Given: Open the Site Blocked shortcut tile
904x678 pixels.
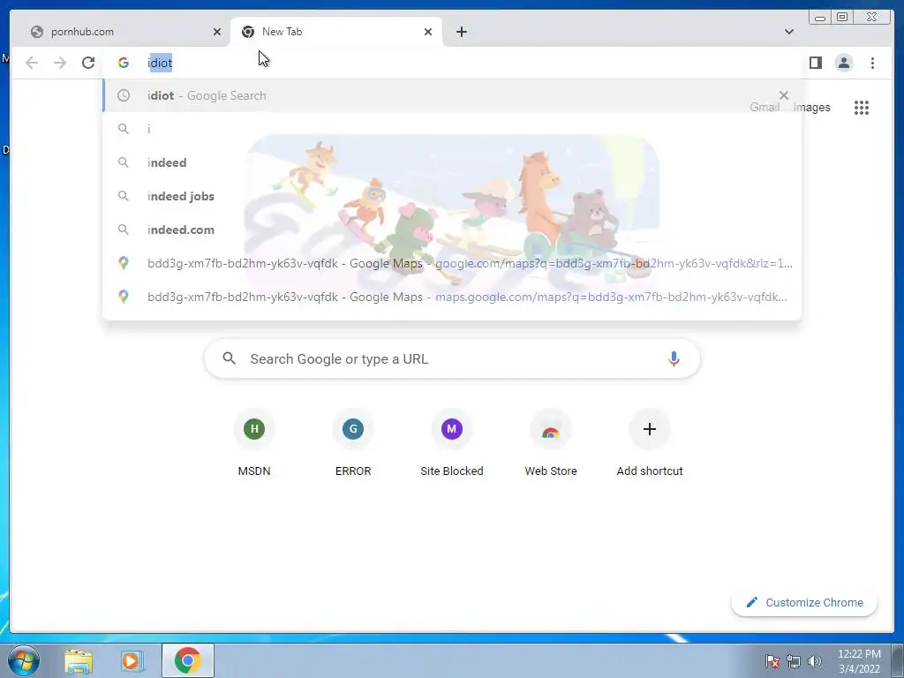Looking at the screenshot, I should tap(452, 443).
